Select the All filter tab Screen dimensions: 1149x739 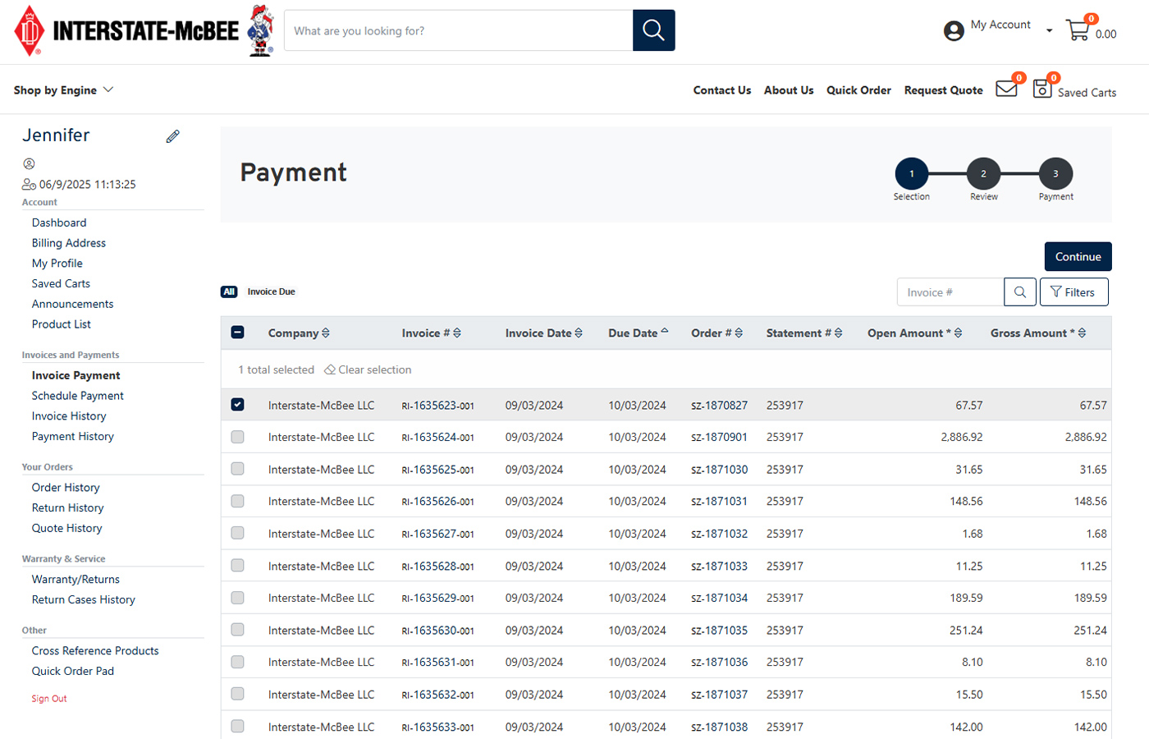[x=229, y=291]
